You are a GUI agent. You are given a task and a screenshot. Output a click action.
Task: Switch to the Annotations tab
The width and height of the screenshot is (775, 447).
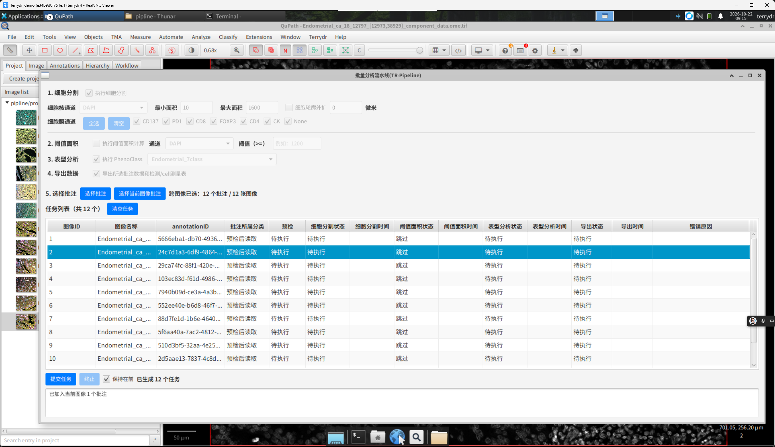coord(65,66)
